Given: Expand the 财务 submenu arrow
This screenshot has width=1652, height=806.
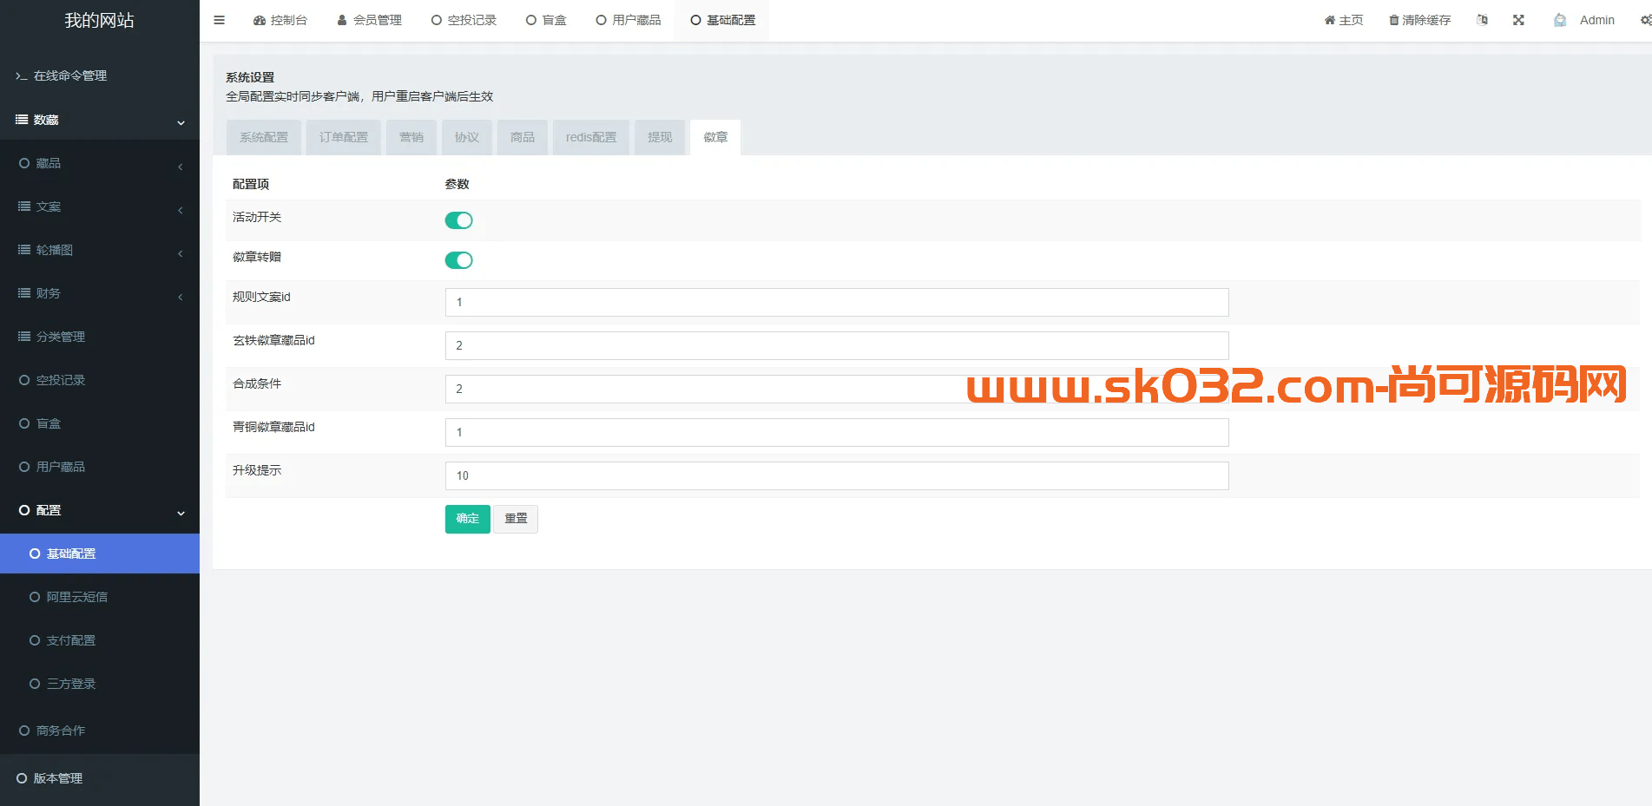Looking at the screenshot, I should tap(180, 296).
